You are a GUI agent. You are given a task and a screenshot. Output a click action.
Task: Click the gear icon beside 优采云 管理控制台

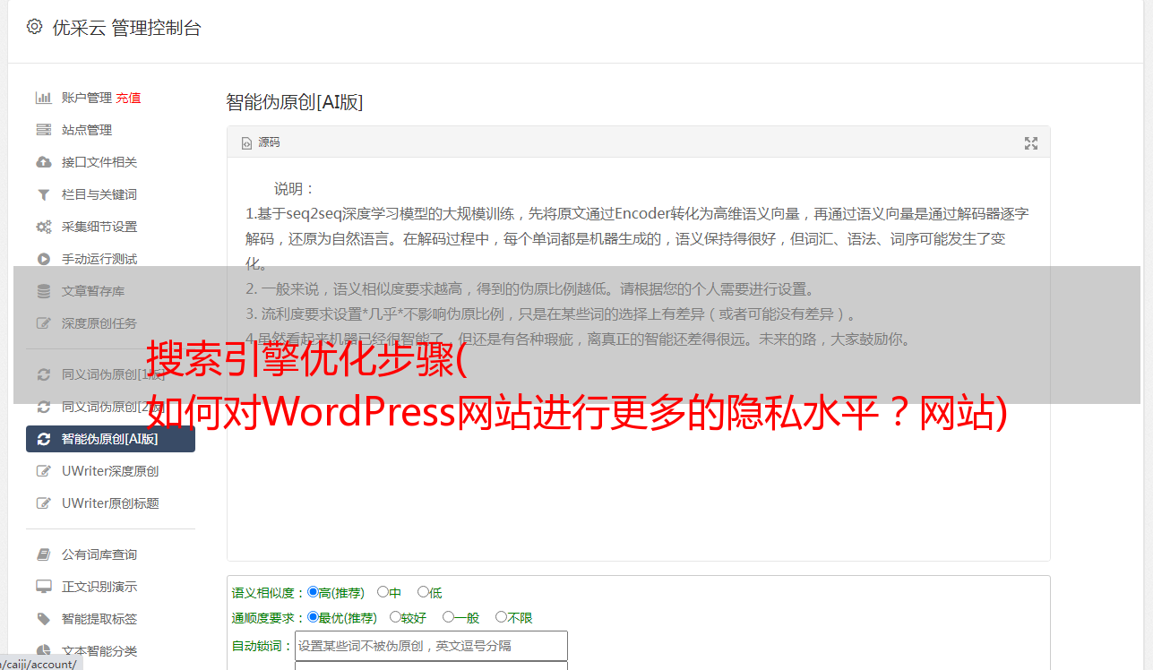[x=34, y=27]
